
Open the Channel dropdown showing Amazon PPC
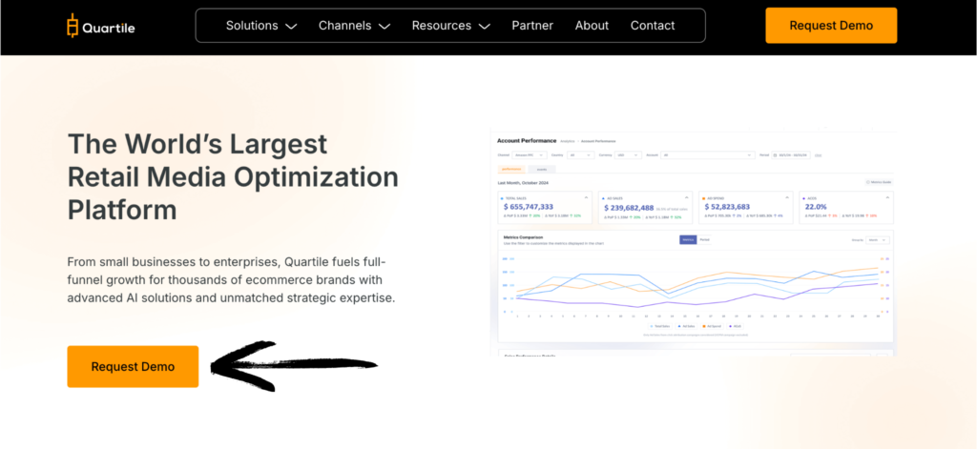[x=530, y=155]
